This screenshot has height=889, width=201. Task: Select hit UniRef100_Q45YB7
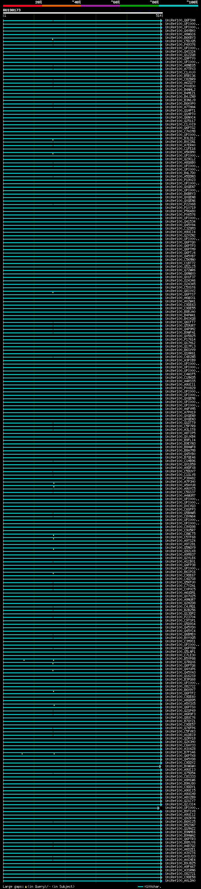[x=180, y=256]
